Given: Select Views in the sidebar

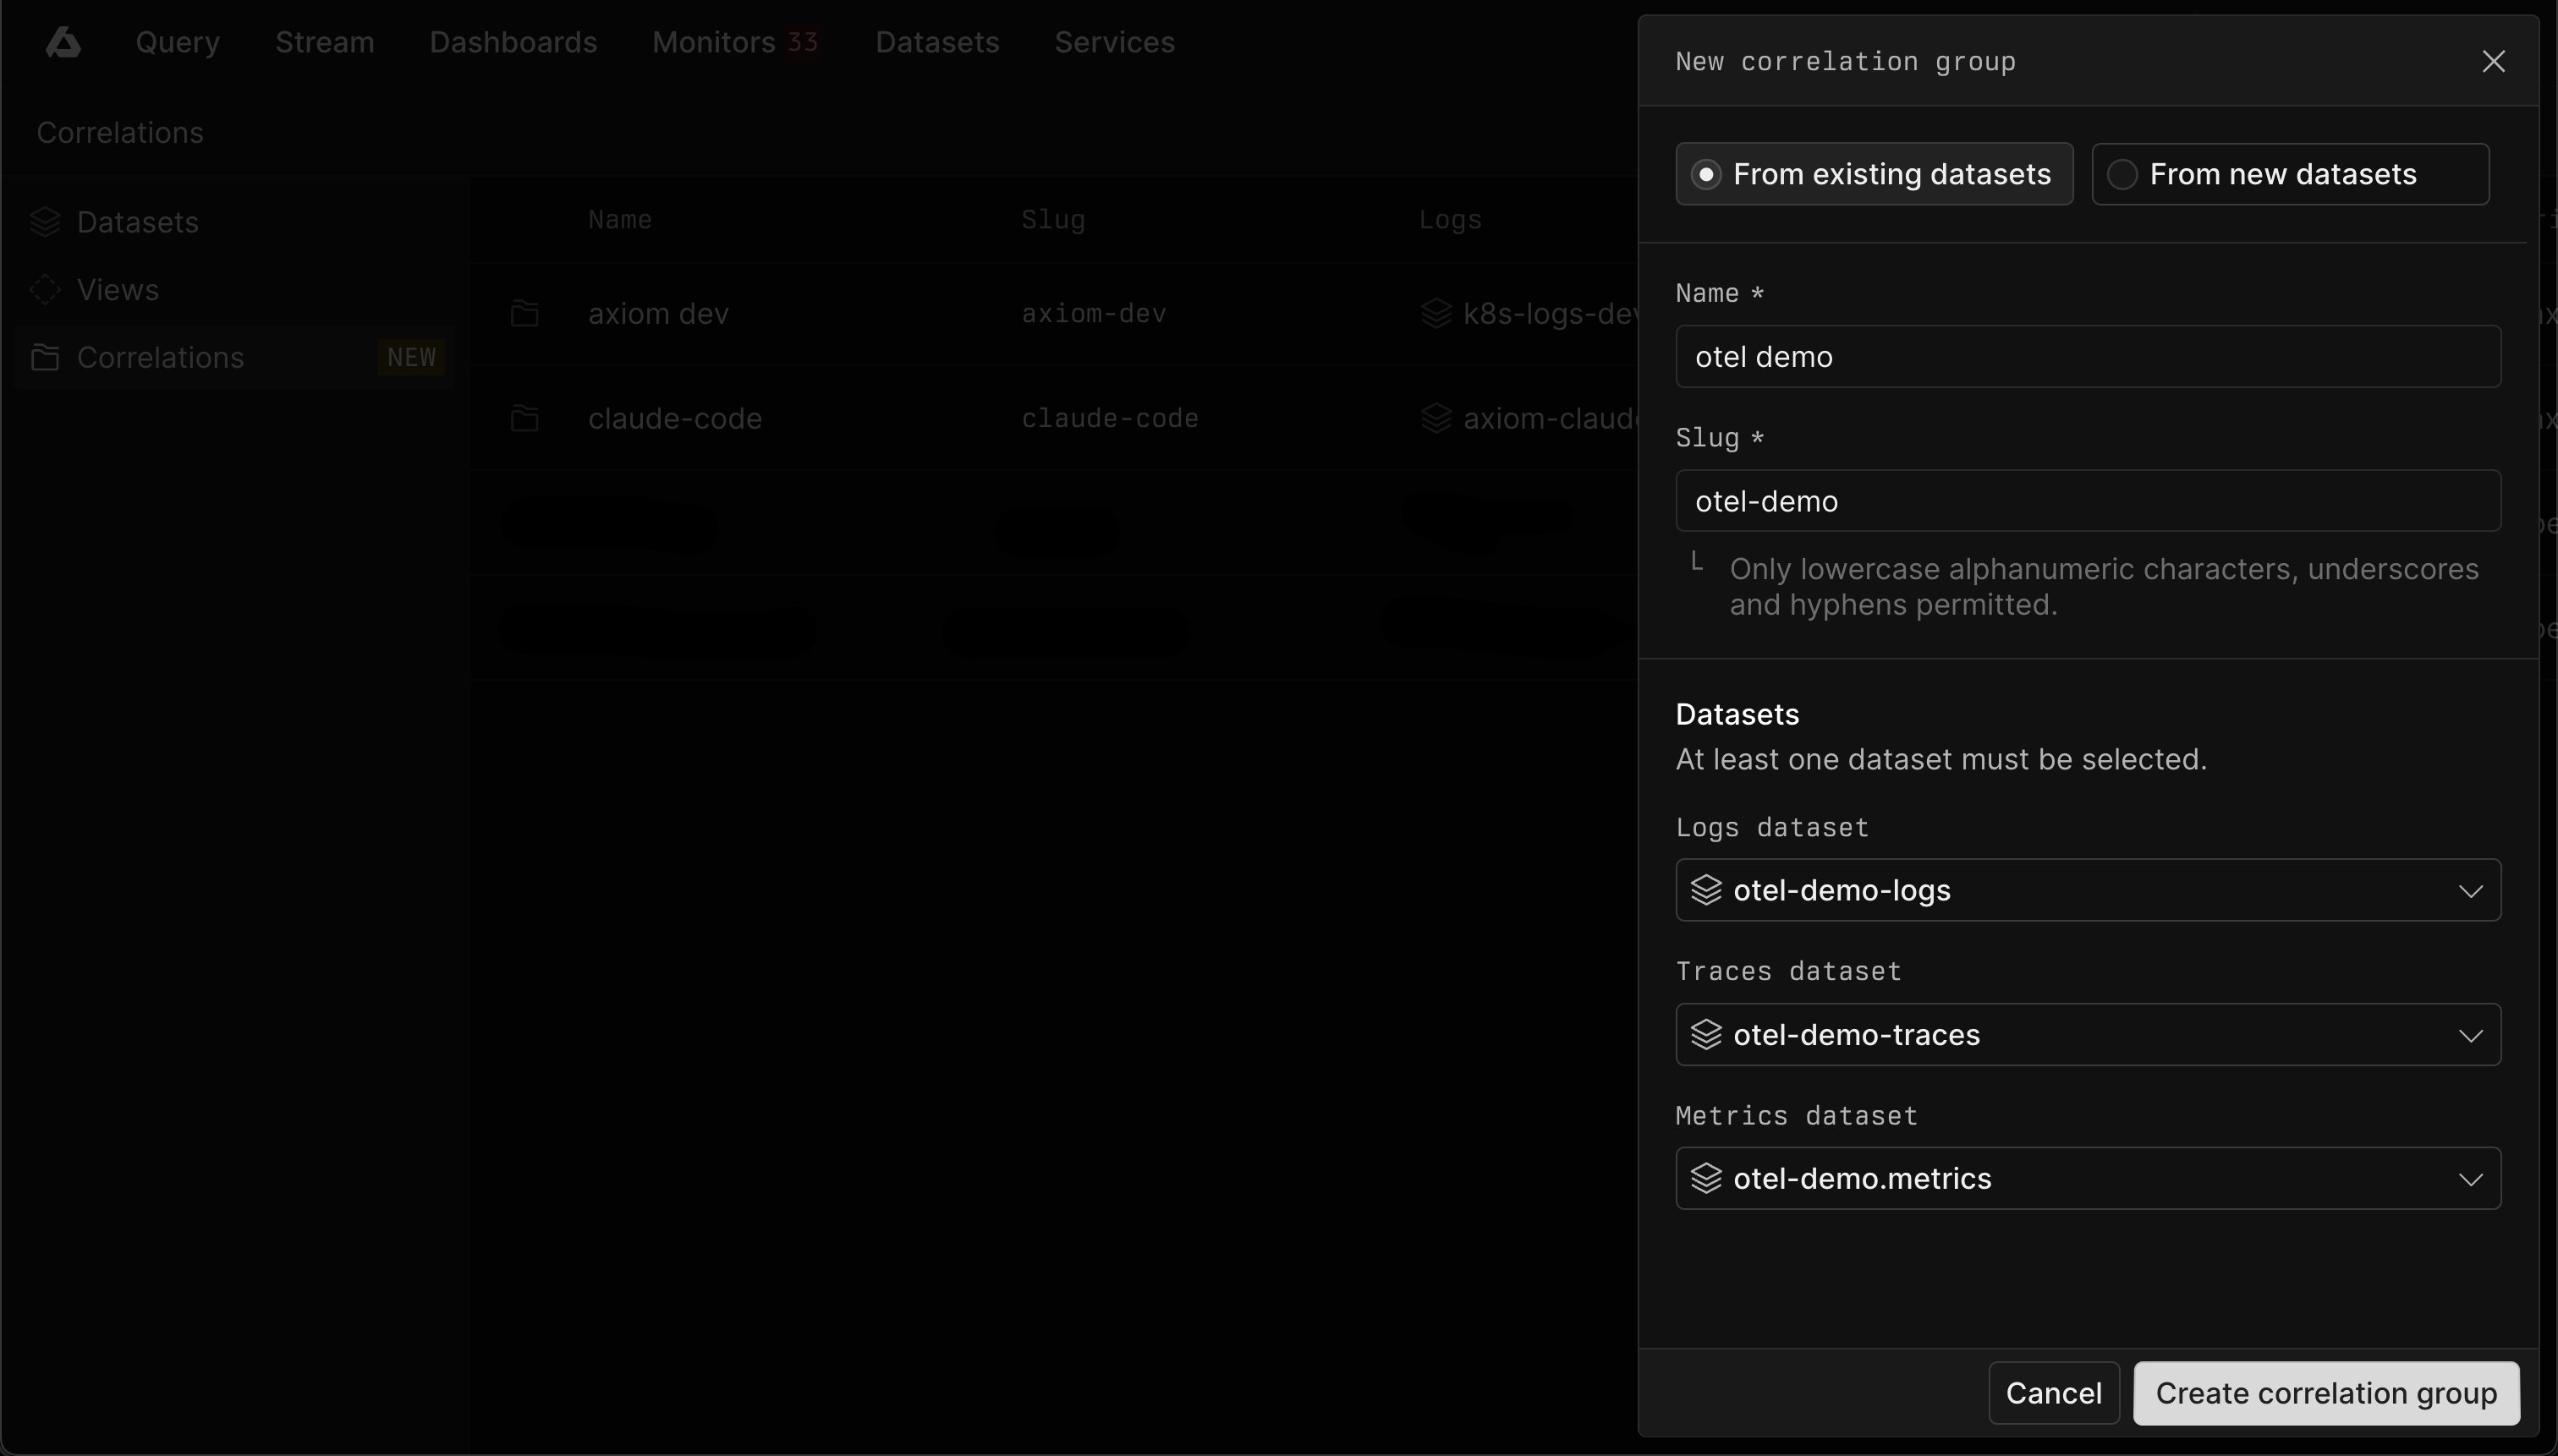Looking at the screenshot, I should click(x=234, y=290).
